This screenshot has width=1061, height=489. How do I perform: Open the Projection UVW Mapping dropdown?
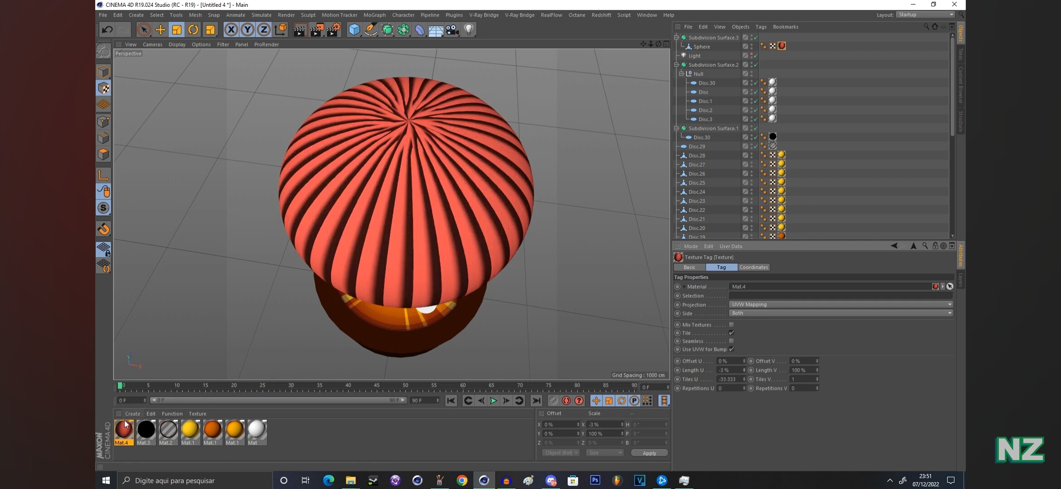(x=841, y=304)
